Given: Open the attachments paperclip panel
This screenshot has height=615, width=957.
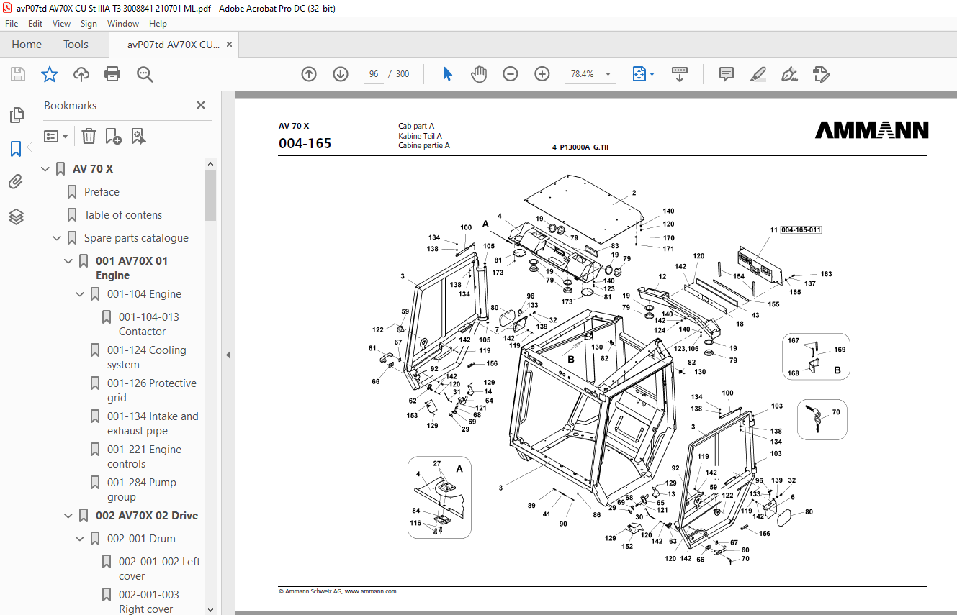Looking at the screenshot, I should (x=16, y=182).
